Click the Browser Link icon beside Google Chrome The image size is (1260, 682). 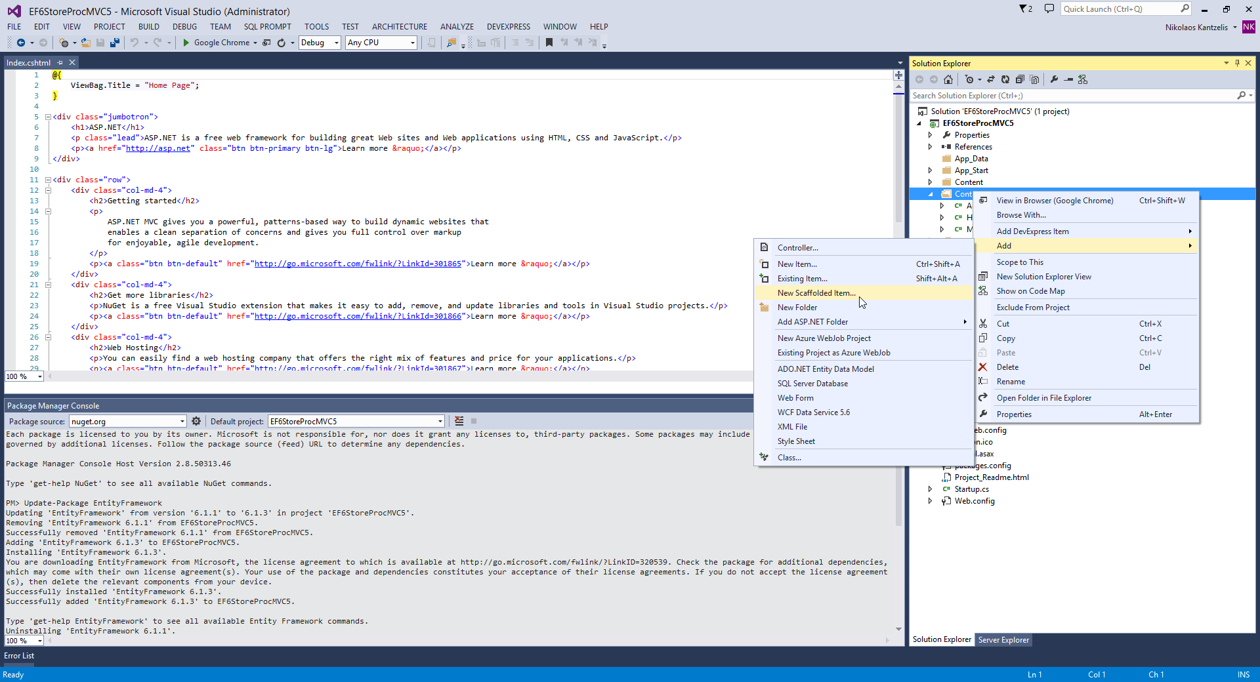pos(266,43)
